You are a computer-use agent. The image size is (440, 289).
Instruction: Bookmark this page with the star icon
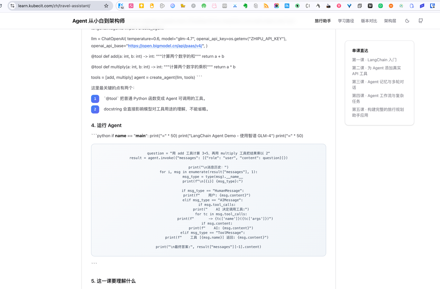pos(106,6)
